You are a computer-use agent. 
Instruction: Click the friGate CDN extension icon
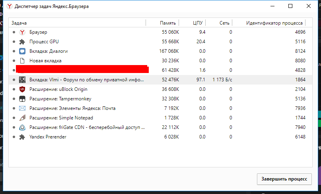(22, 127)
